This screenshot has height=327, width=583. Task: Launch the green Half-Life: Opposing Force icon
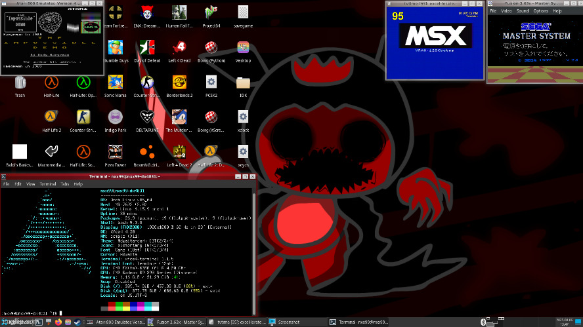(83, 83)
